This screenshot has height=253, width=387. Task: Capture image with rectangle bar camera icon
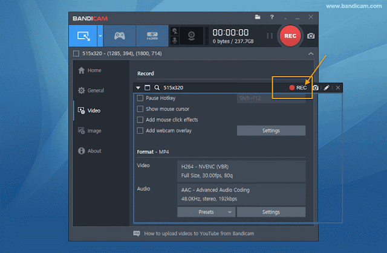316,88
